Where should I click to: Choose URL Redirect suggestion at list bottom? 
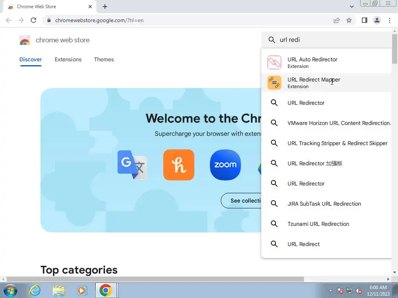[326, 244]
